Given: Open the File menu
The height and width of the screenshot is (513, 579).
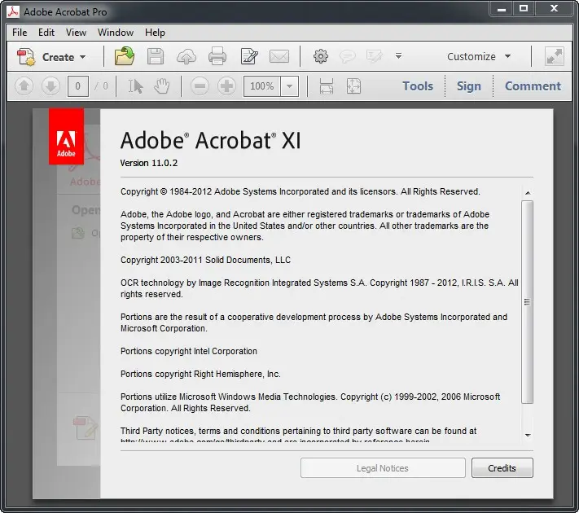Looking at the screenshot, I should click(20, 33).
